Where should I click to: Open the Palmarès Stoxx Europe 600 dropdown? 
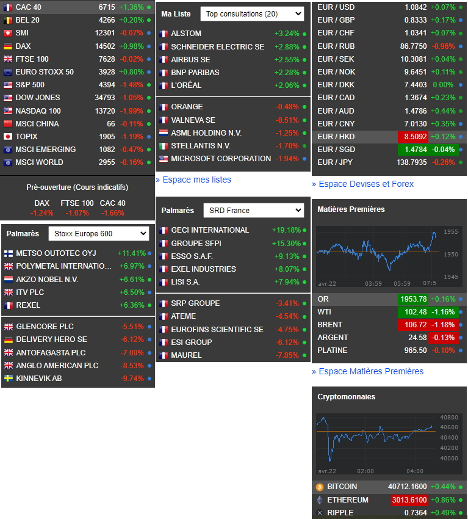click(x=99, y=234)
